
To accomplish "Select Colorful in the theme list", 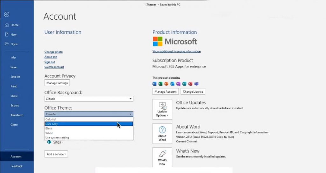I will [89, 119].
